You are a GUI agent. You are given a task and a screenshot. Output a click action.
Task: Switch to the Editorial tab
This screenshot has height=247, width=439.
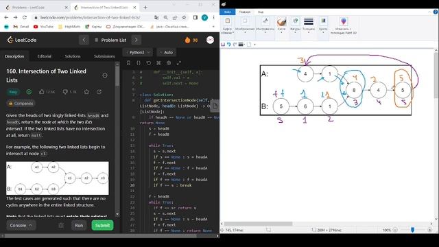pos(44,56)
